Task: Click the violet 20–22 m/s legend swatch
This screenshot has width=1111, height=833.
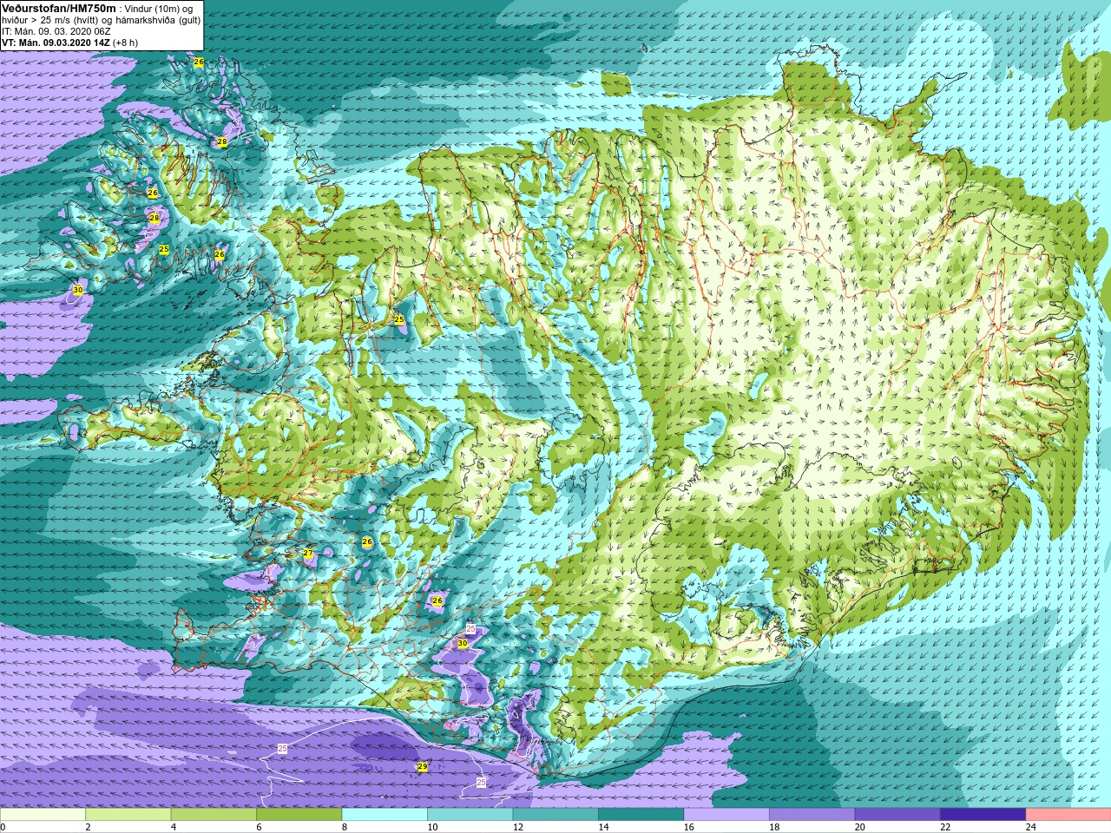Action: tap(897, 815)
